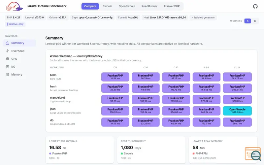This screenshot has height=165, width=264.
Task: Click json c32 354.82 ms cell
Action: pos(176,111)
